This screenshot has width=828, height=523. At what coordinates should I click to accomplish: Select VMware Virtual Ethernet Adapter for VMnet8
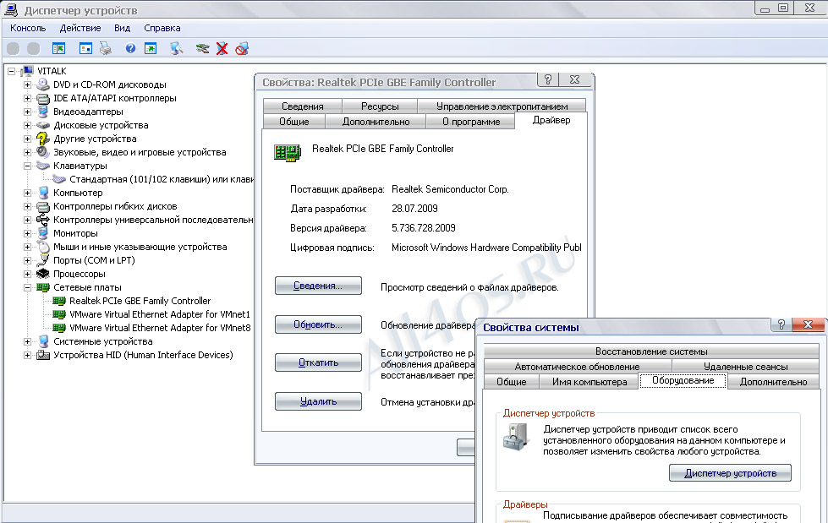tap(160, 328)
